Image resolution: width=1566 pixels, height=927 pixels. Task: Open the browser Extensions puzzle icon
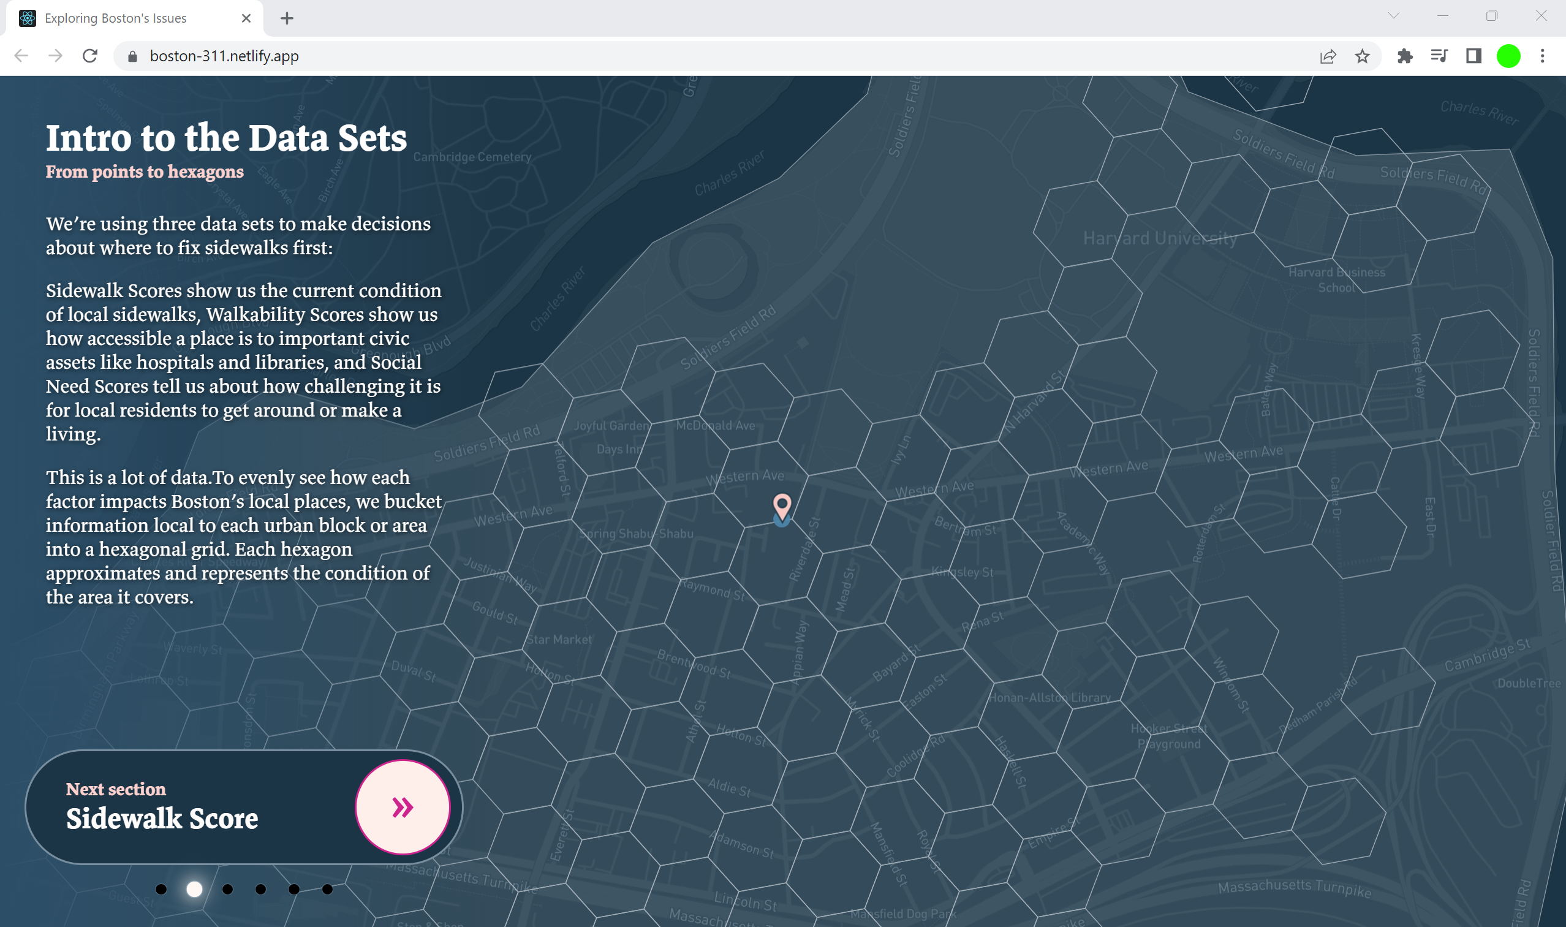pyautogui.click(x=1405, y=56)
